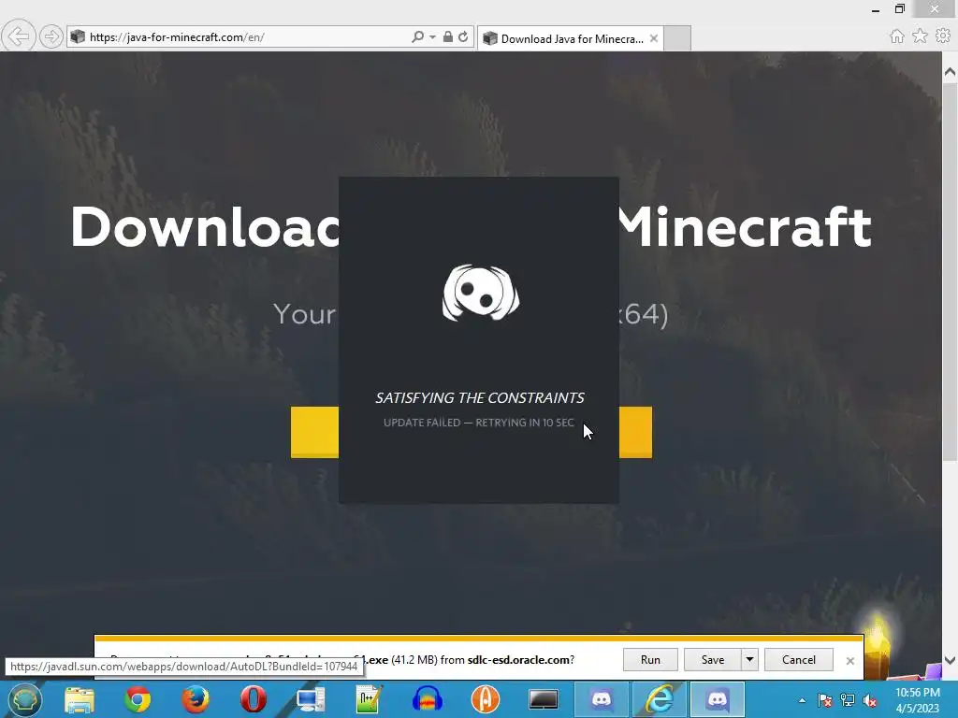Open the browser Home icon

(x=897, y=36)
